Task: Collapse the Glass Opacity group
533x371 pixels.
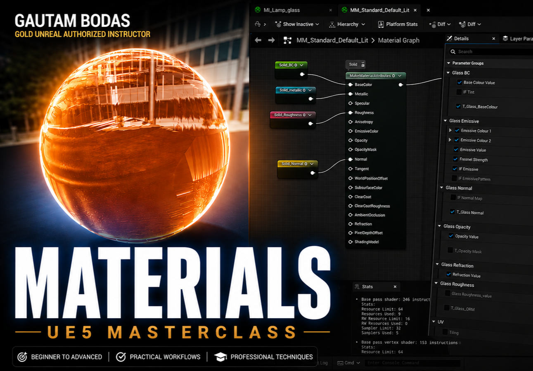Action: click(x=440, y=226)
